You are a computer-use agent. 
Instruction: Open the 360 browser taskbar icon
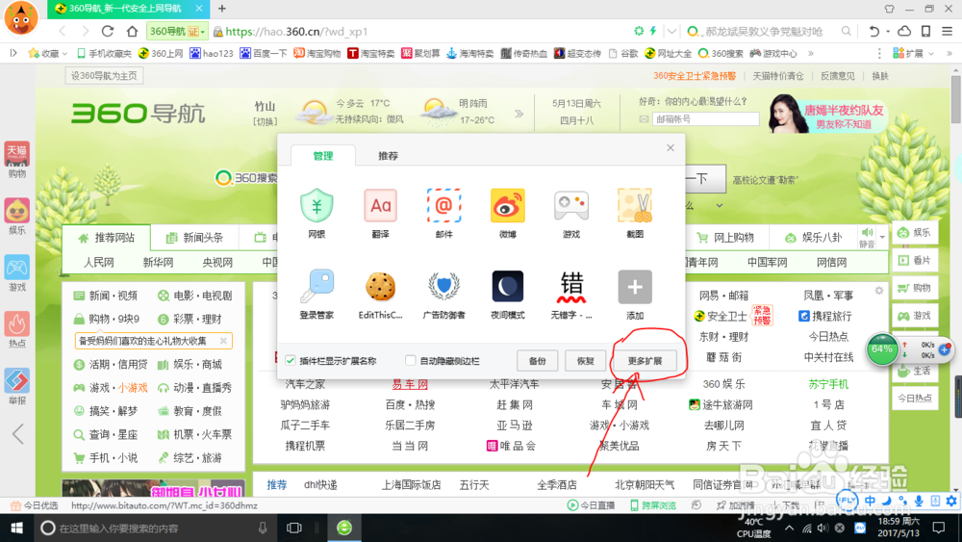pyautogui.click(x=344, y=528)
